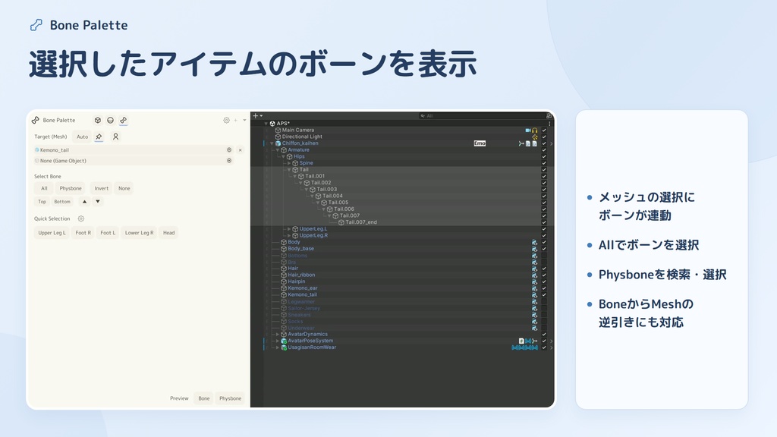Screen dimensions: 777x437
Task: Open object picker for Kemono_tail field
Action: click(x=229, y=149)
